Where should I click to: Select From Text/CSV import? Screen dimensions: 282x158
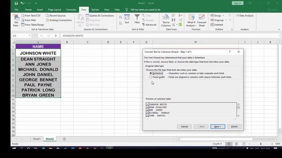tap(31, 16)
